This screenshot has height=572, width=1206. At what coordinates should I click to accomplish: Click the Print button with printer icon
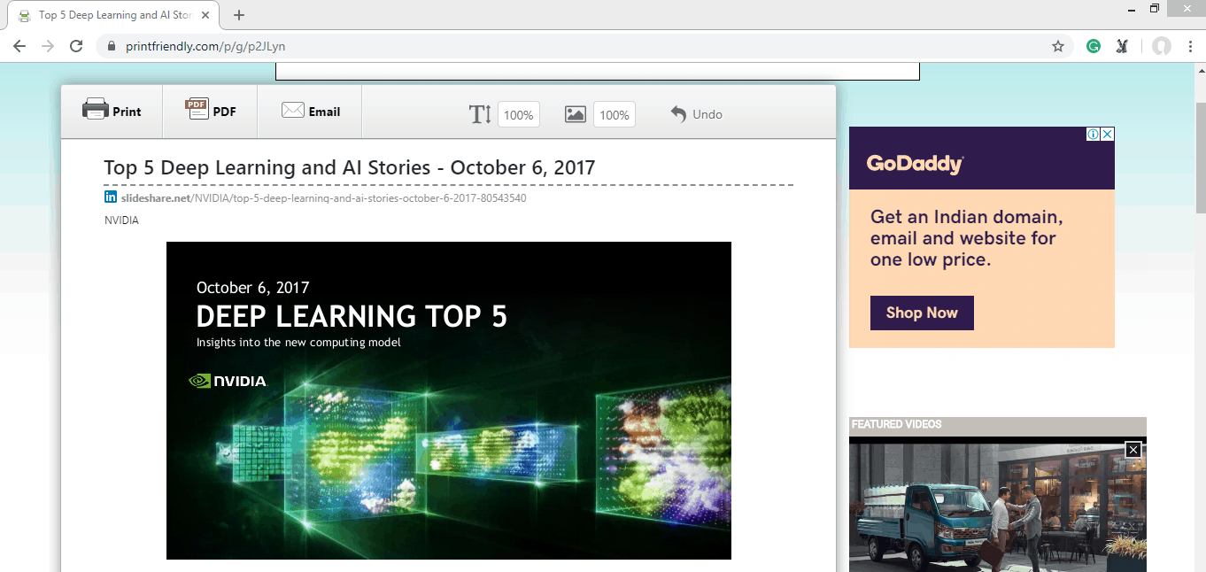tap(112, 112)
